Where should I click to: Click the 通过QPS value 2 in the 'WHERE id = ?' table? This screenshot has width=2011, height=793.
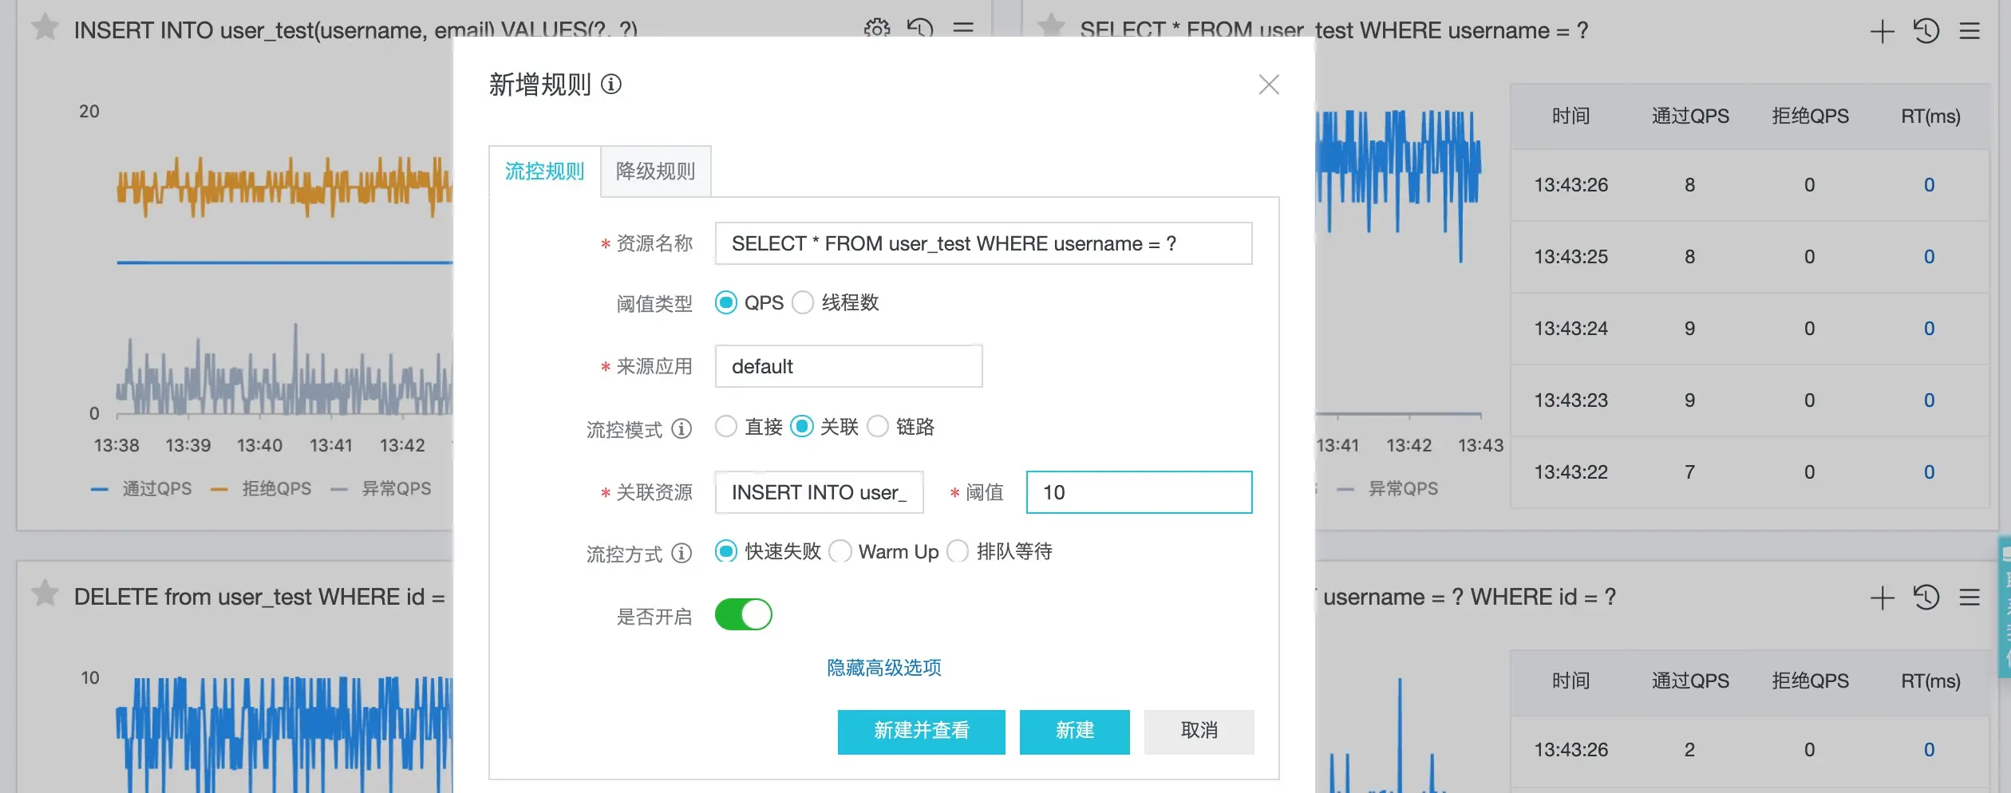(1690, 750)
